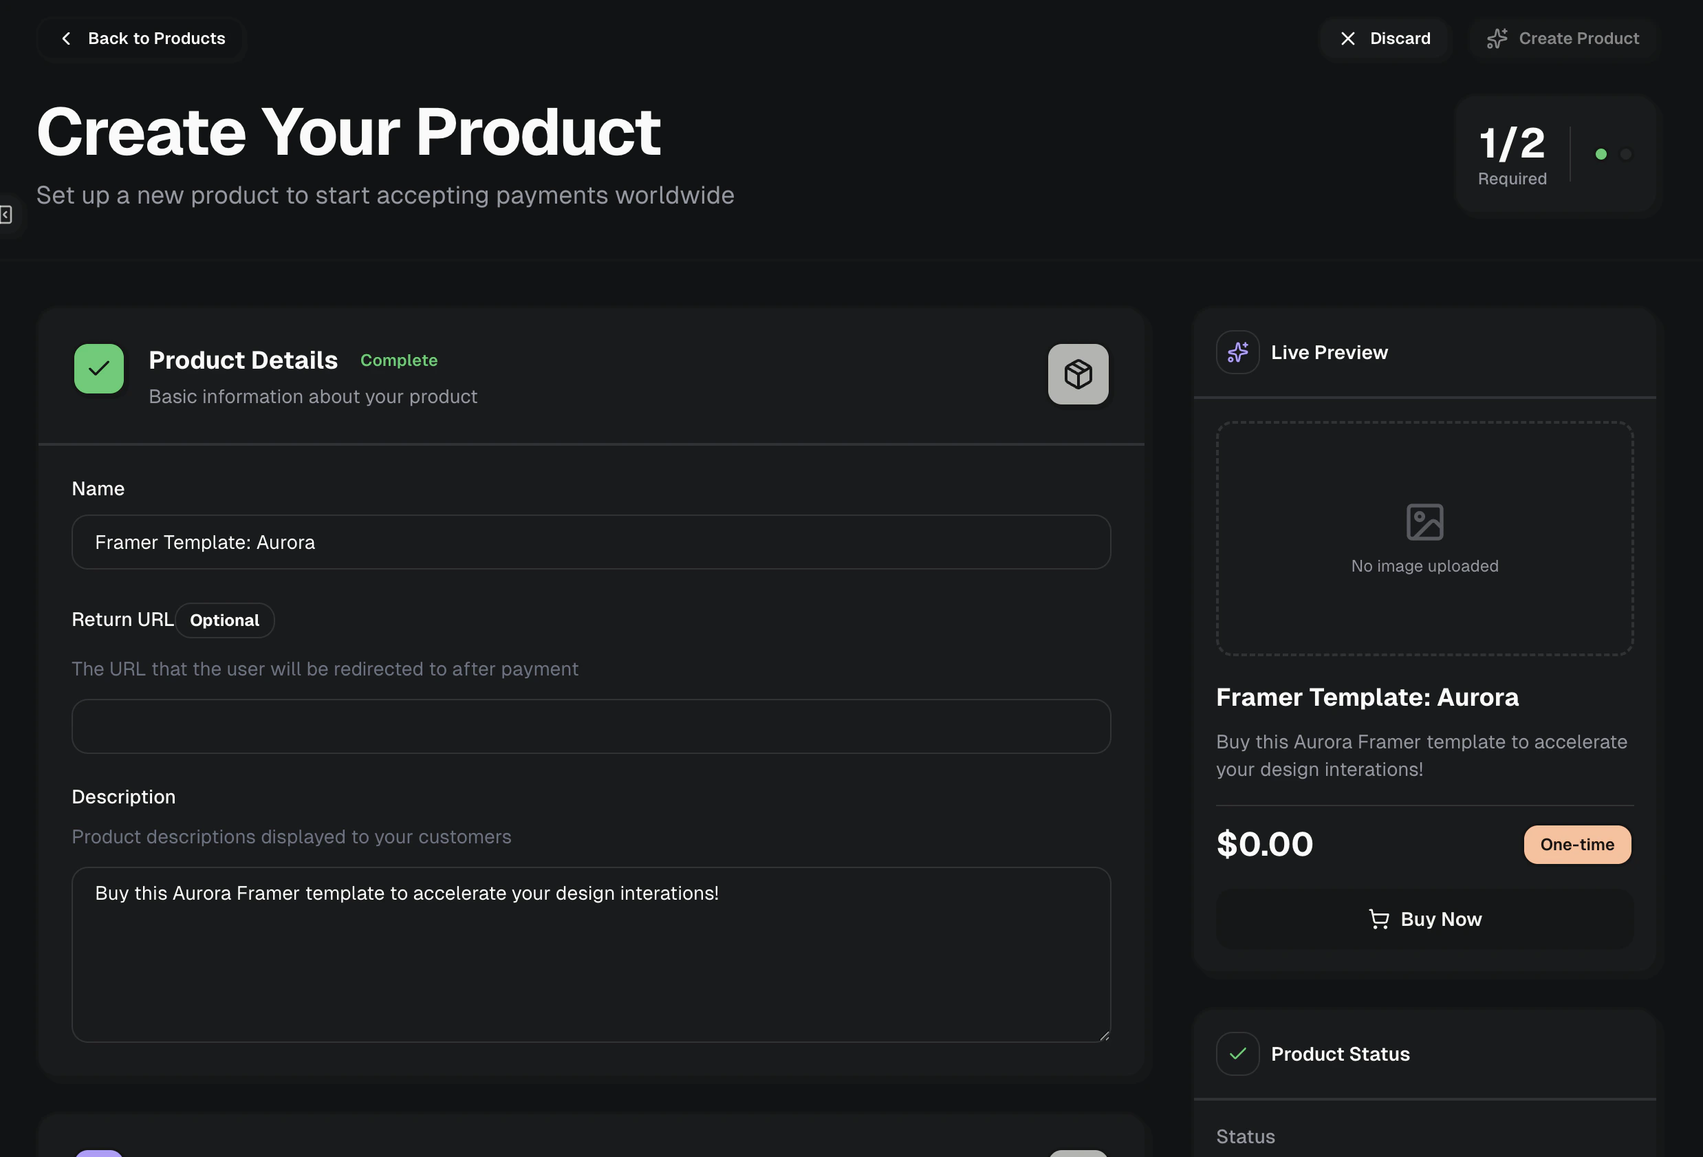Go back using the Back to Products chevron

(x=67, y=39)
